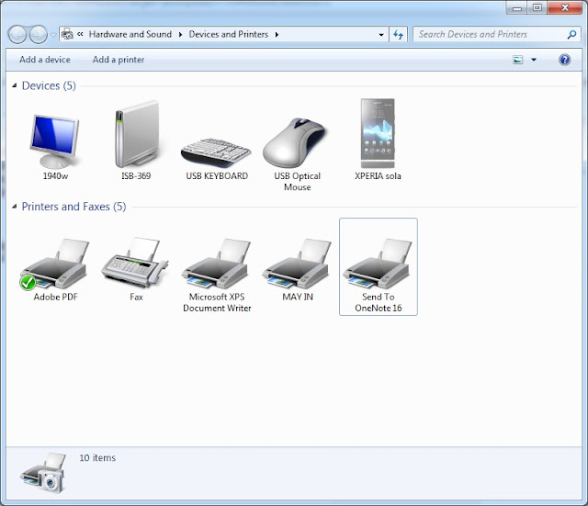Viewport: 588px width, 506px height.
Task: Click the Printers and Faxes (5) heading
Action: (73, 207)
